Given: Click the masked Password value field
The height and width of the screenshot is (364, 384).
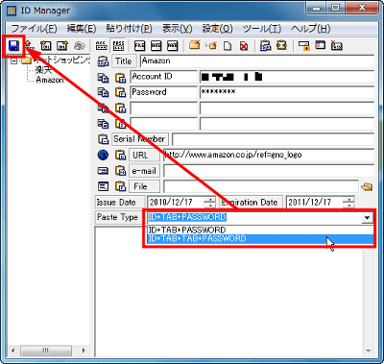Looking at the screenshot, I should (287, 92).
